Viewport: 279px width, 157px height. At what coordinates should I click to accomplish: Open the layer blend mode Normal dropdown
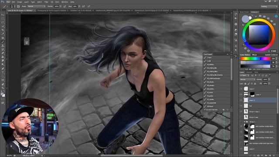[248, 79]
